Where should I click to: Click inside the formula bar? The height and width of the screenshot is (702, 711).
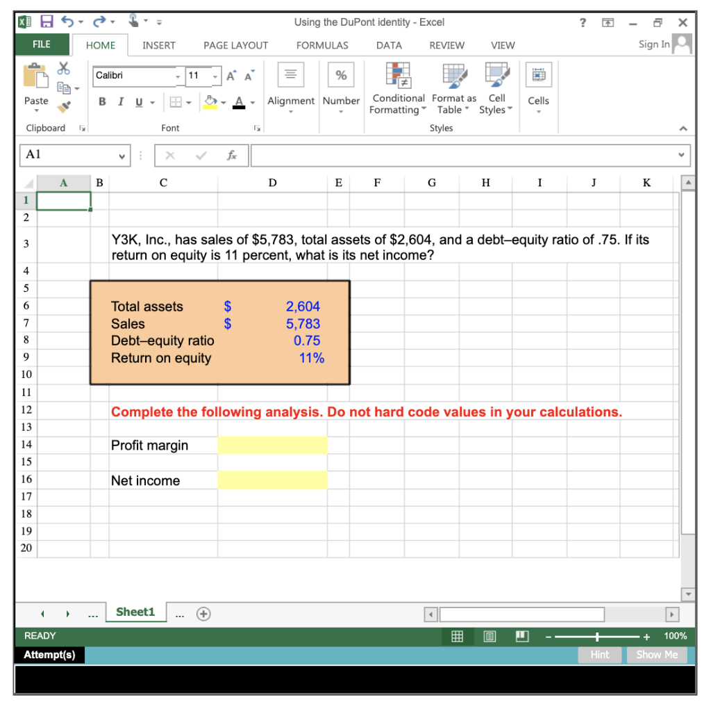(x=465, y=155)
